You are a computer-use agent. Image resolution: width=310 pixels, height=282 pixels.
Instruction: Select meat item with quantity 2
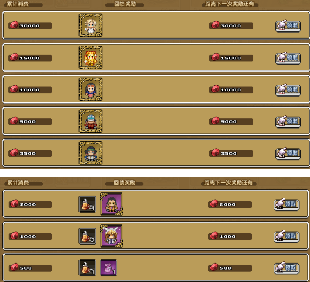click(x=88, y=236)
